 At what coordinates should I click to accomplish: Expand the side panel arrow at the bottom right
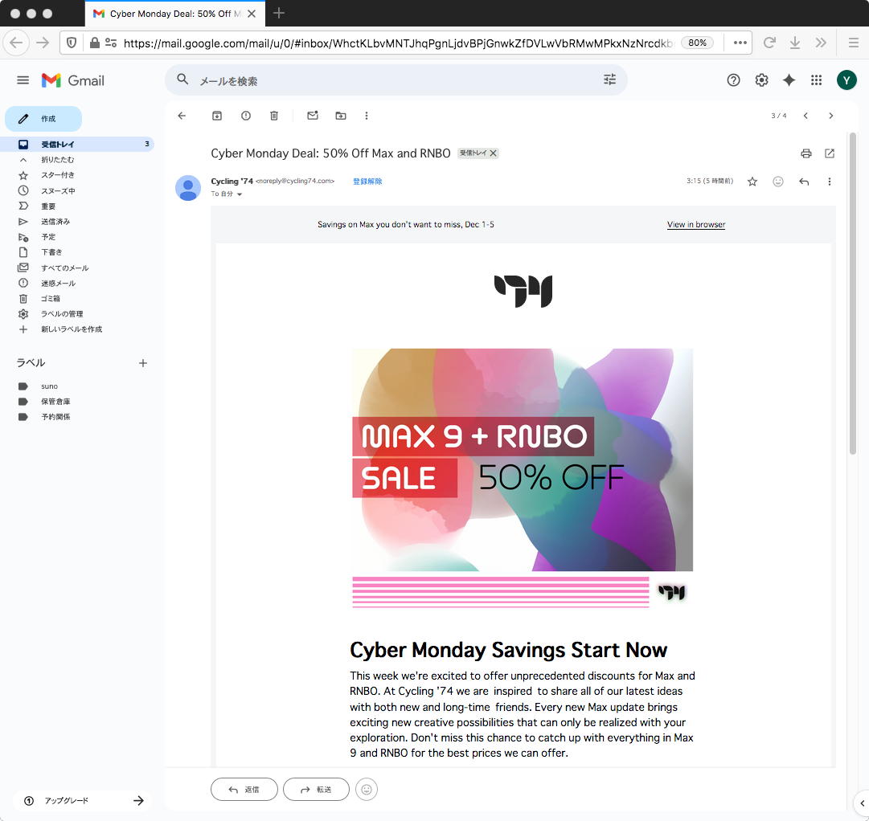pos(863,803)
